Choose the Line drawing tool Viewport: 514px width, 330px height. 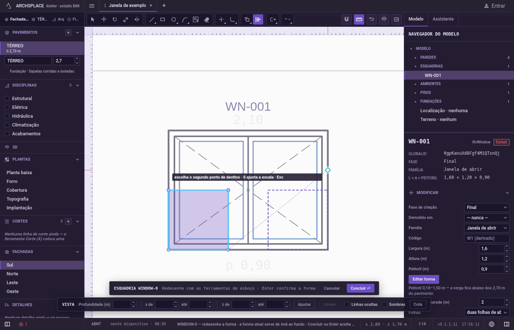(x=152, y=19)
